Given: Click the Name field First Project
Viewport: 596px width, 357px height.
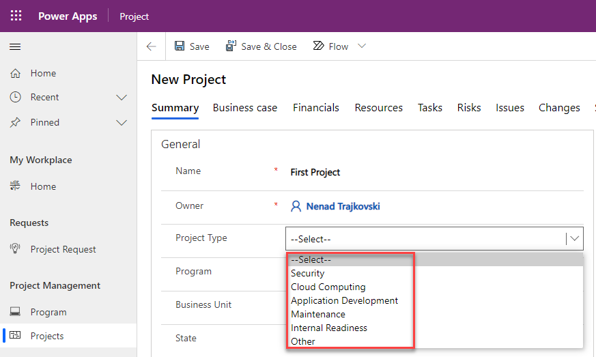Looking at the screenshot, I should point(315,173).
